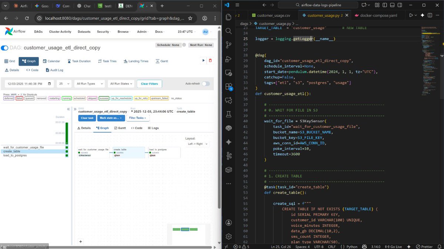Trigger the DAG with the play button
This screenshot has width=444, height=249.
coord(203,60)
